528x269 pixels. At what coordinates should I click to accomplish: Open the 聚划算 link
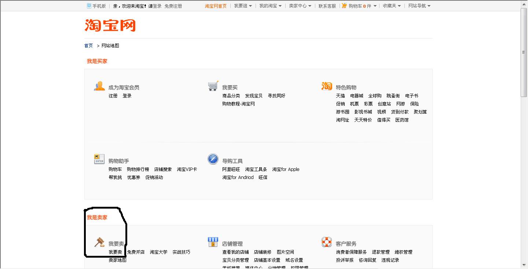[420, 112]
